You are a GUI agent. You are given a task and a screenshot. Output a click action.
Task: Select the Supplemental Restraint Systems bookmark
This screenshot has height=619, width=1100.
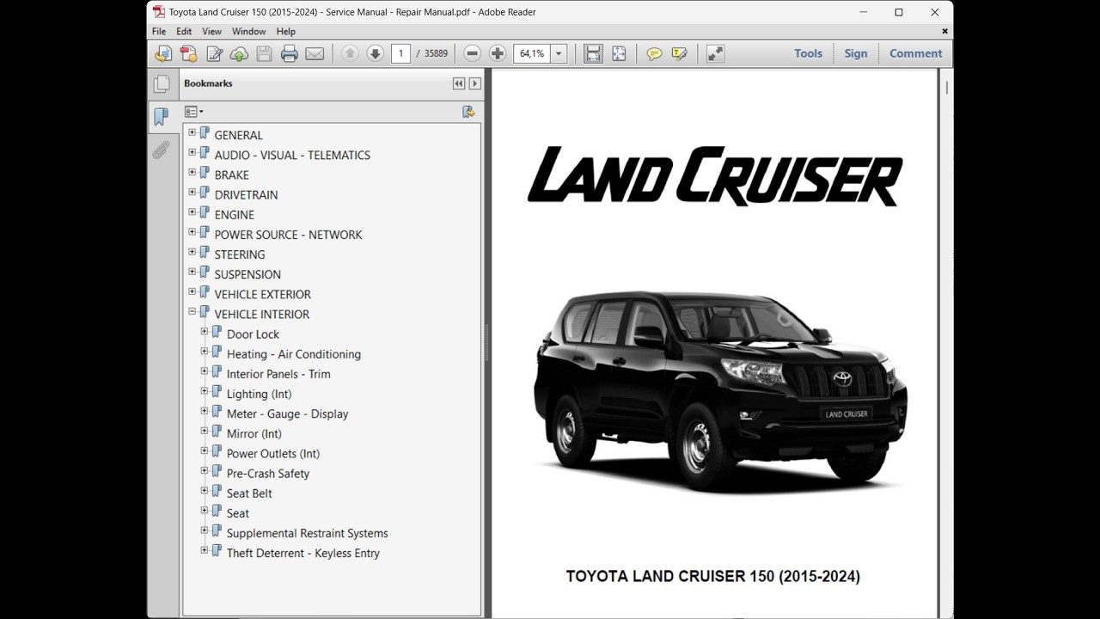(308, 533)
